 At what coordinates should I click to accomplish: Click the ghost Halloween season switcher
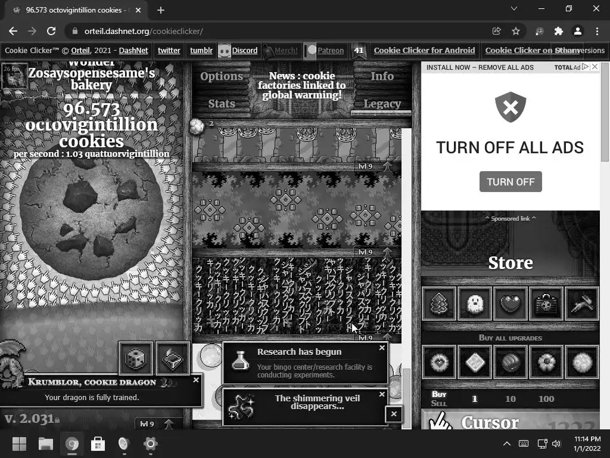(x=475, y=304)
